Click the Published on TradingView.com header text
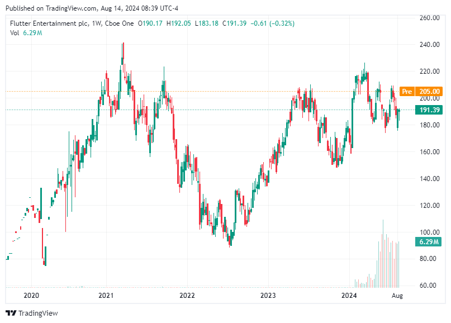 coord(92,8)
